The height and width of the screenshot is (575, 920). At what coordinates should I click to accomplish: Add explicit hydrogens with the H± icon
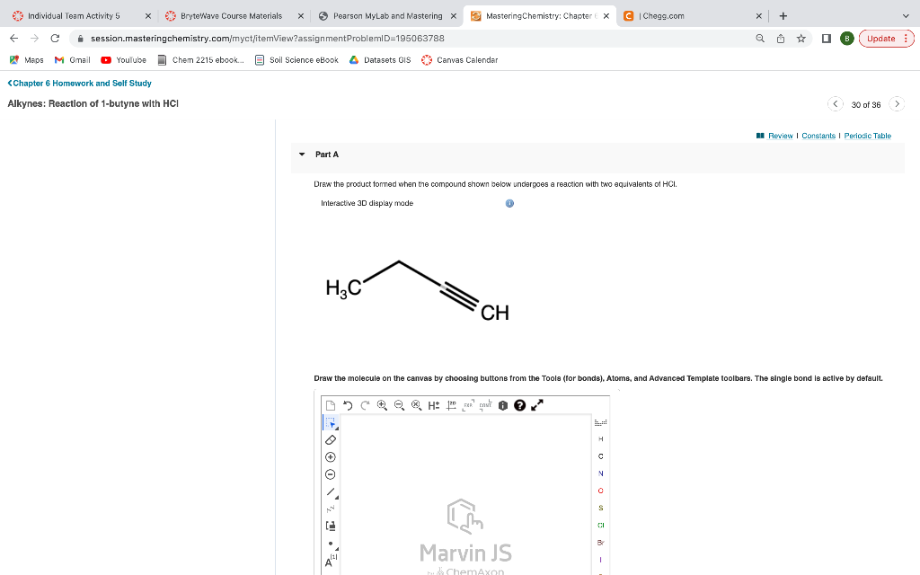(x=432, y=405)
